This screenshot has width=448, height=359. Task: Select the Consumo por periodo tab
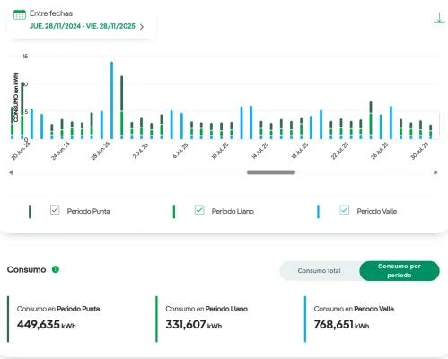400,271
